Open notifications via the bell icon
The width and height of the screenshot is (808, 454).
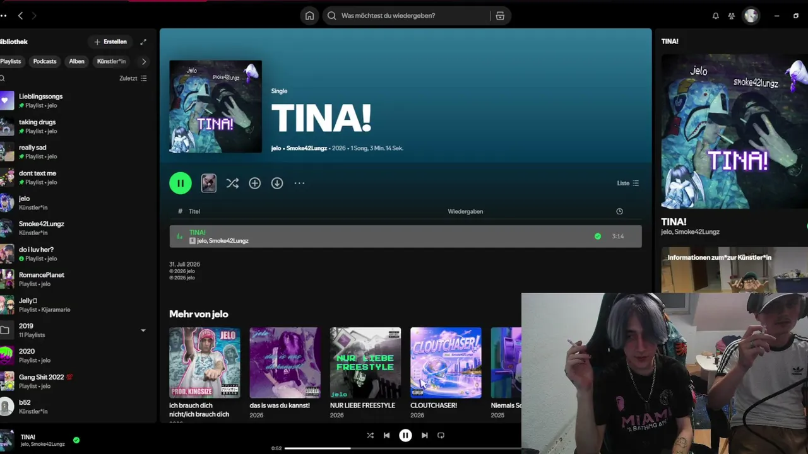[715, 16]
